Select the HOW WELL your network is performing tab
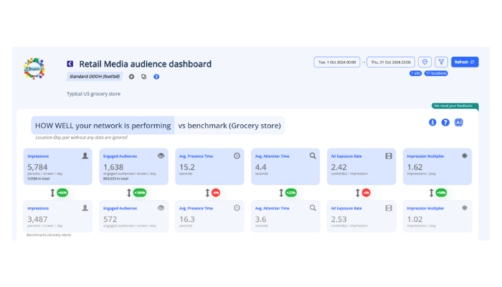The image size is (502, 287). tap(103, 126)
